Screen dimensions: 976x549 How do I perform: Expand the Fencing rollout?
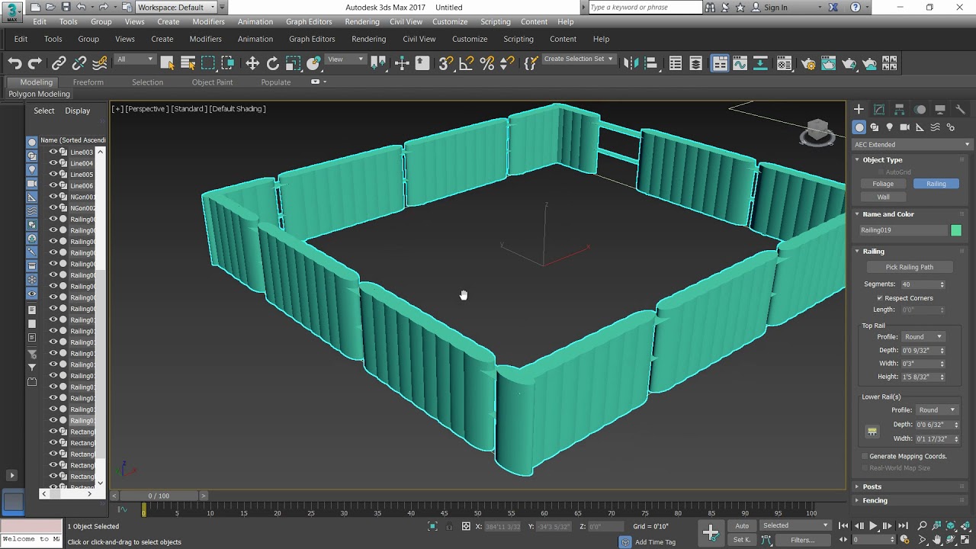(x=875, y=500)
